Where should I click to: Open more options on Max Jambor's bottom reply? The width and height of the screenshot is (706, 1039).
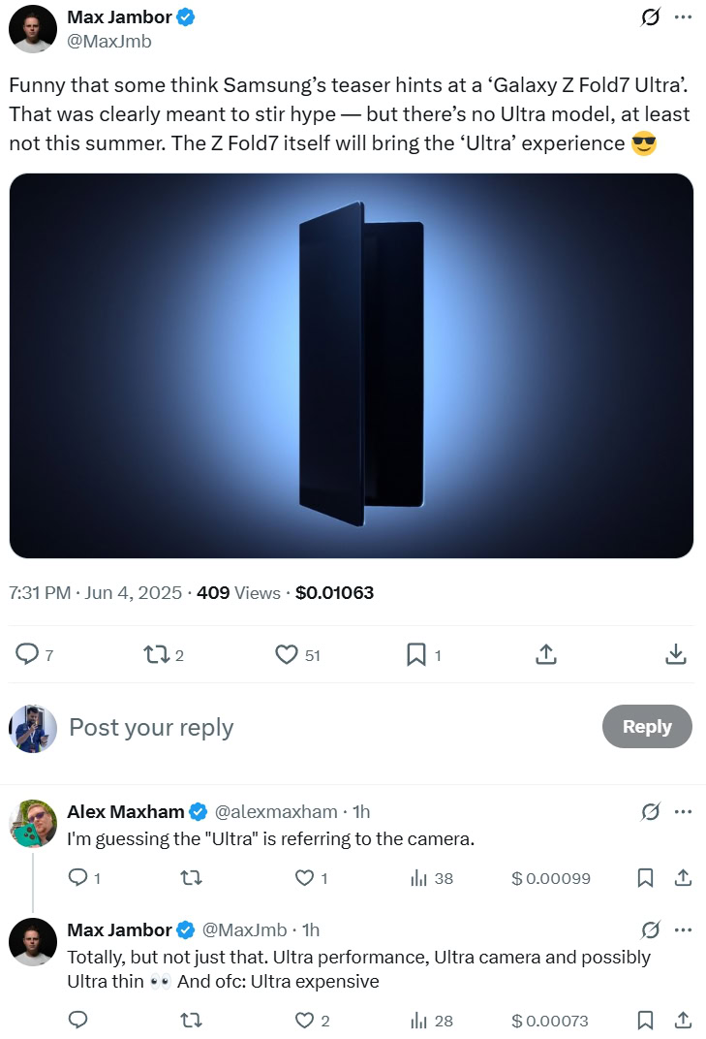[683, 929]
